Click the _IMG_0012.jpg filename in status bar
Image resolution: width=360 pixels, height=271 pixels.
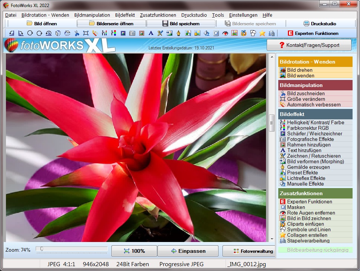pyautogui.click(x=247, y=264)
